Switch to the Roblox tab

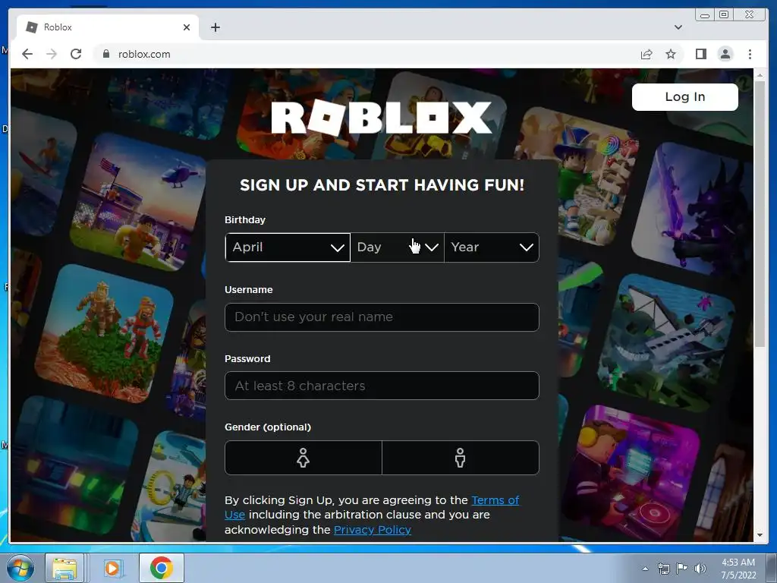coord(108,27)
